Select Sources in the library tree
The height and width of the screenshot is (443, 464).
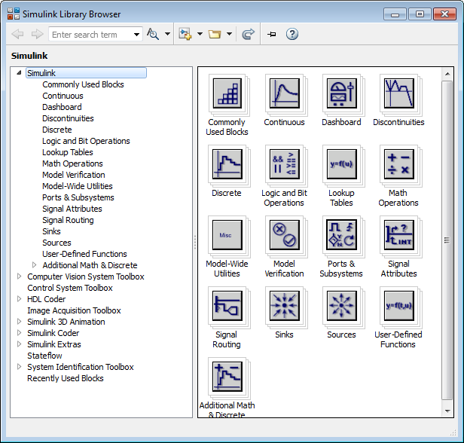[56, 243]
